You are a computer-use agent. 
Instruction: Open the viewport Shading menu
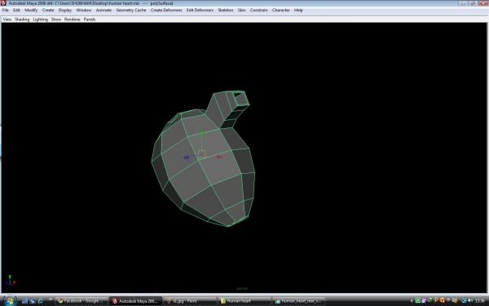click(x=22, y=20)
